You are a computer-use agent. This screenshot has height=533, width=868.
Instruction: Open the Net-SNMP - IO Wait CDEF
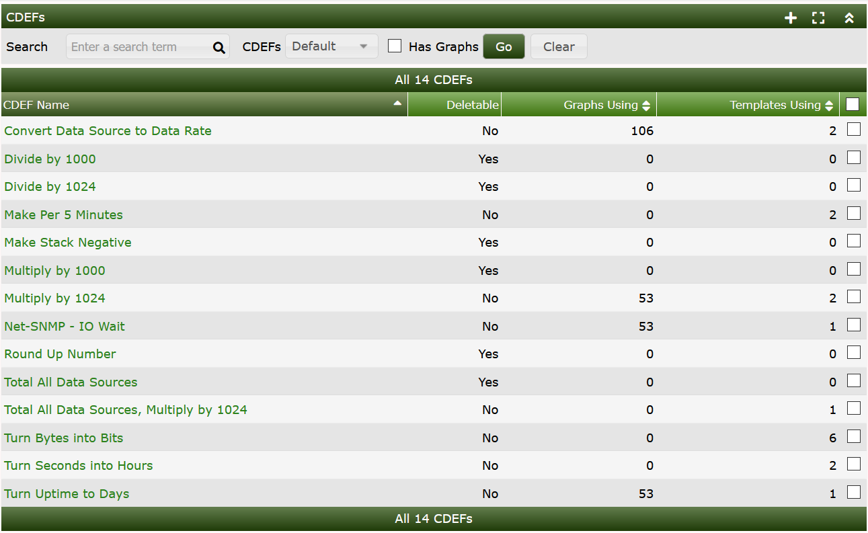(65, 327)
